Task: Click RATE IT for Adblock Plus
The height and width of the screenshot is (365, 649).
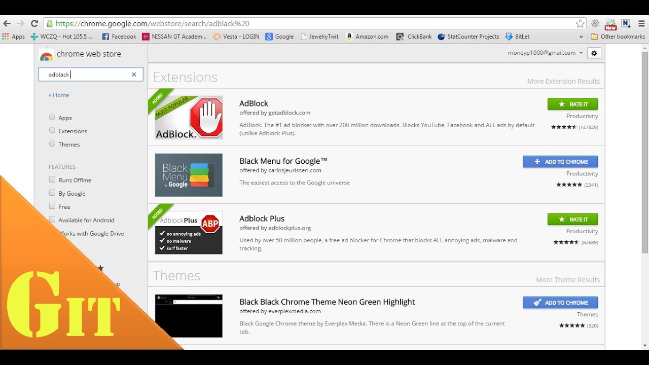Action: click(573, 220)
